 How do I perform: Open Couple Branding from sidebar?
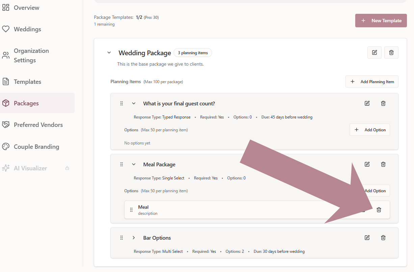pyautogui.click(x=36, y=147)
